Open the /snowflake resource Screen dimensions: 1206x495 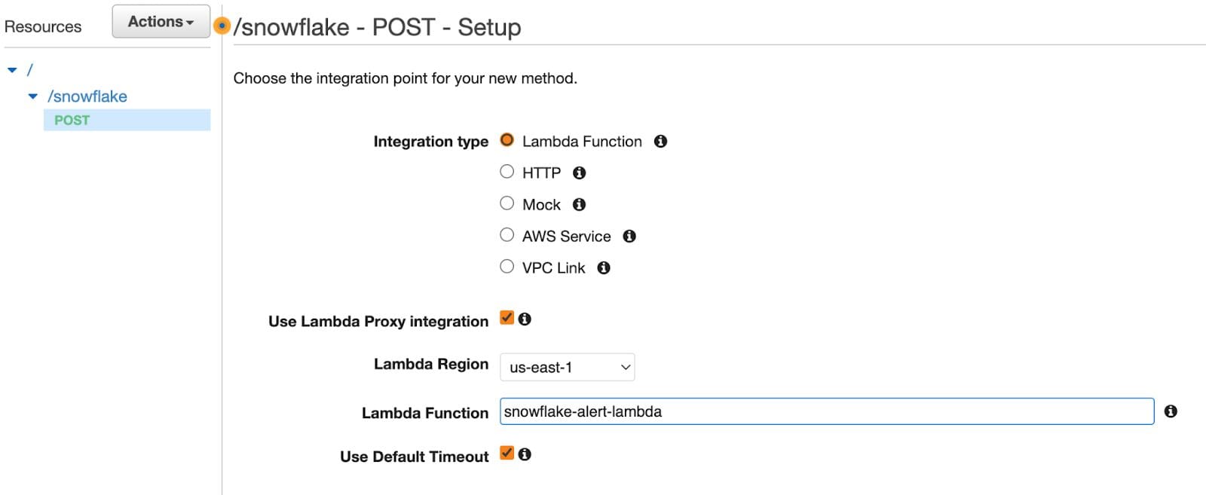tap(88, 96)
